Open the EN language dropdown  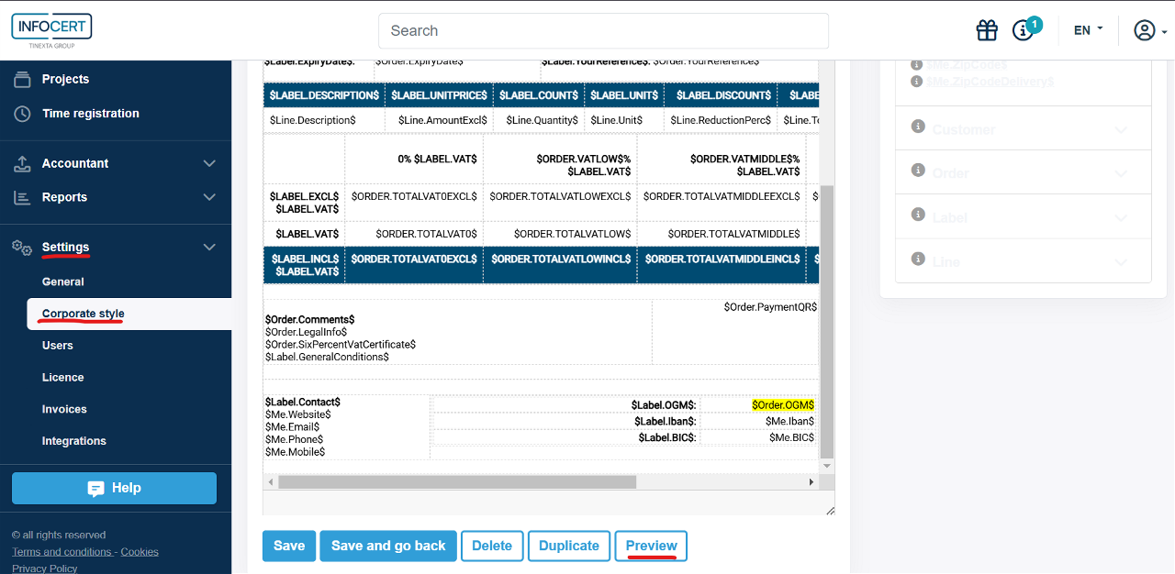point(1088,30)
